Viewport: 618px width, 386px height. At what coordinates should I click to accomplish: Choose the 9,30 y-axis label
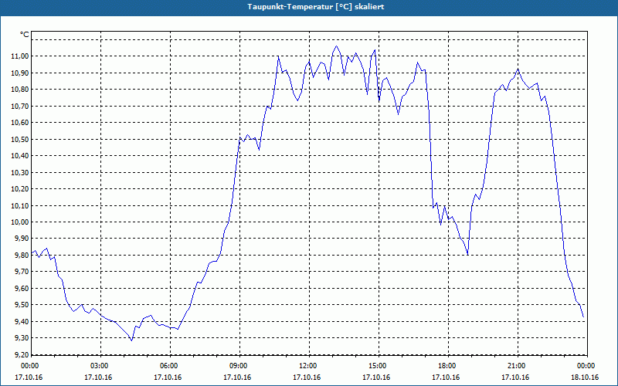[x=22, y=338]
